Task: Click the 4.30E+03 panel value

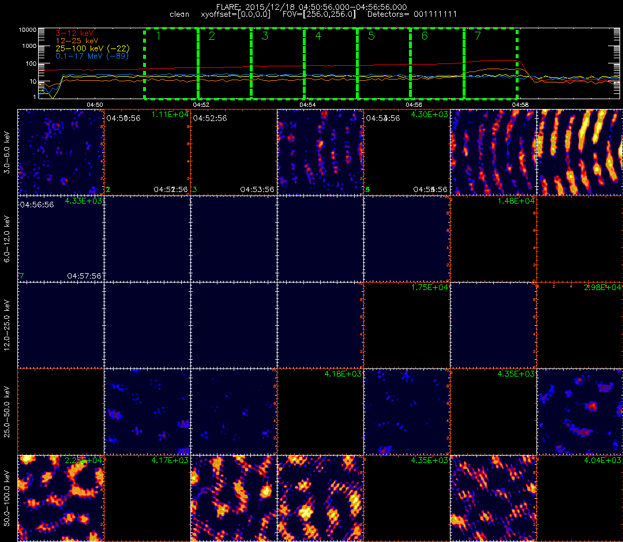Action: 430,114
